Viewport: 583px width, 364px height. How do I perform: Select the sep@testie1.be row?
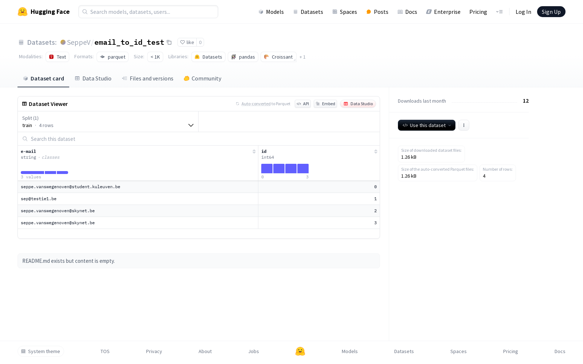[199, 199]
